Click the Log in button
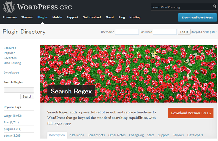 (184, 32)
